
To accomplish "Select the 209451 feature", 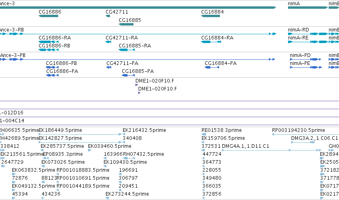I will tap(120, 190).
